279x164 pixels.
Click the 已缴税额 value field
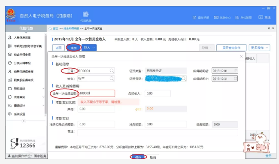(225, 125)
